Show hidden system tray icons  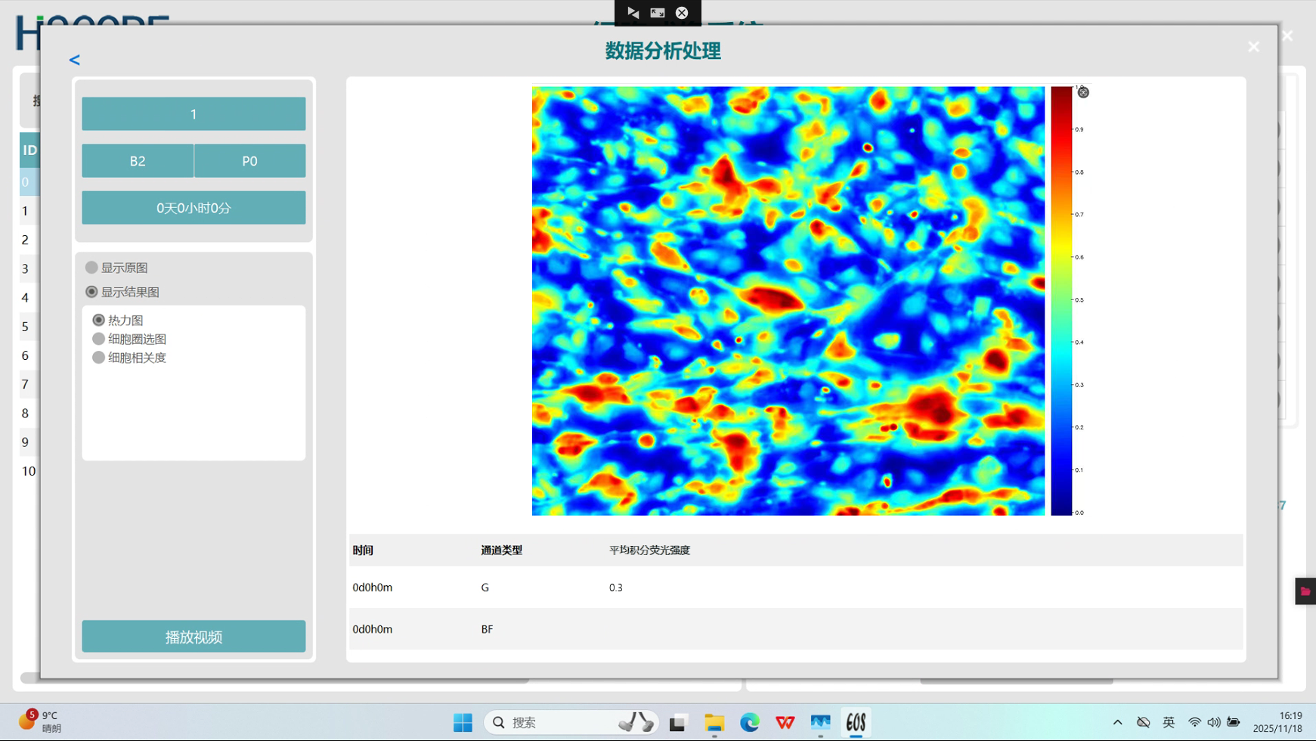[1117, 723]
